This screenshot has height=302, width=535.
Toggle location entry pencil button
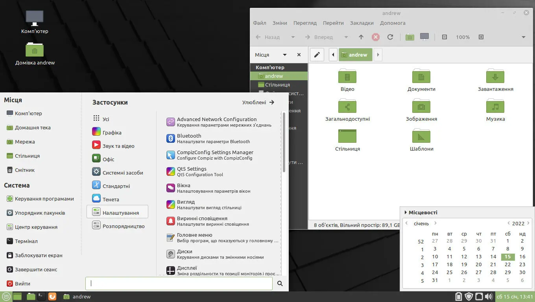(x=317, y=55)
